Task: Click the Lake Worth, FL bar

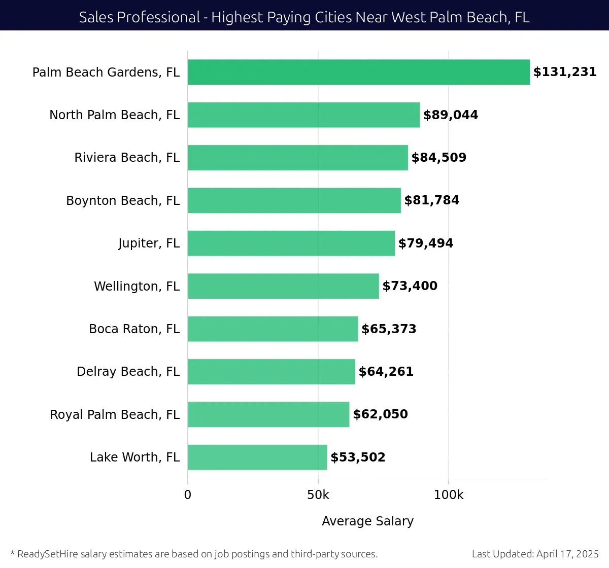Action: click(257, 457)
